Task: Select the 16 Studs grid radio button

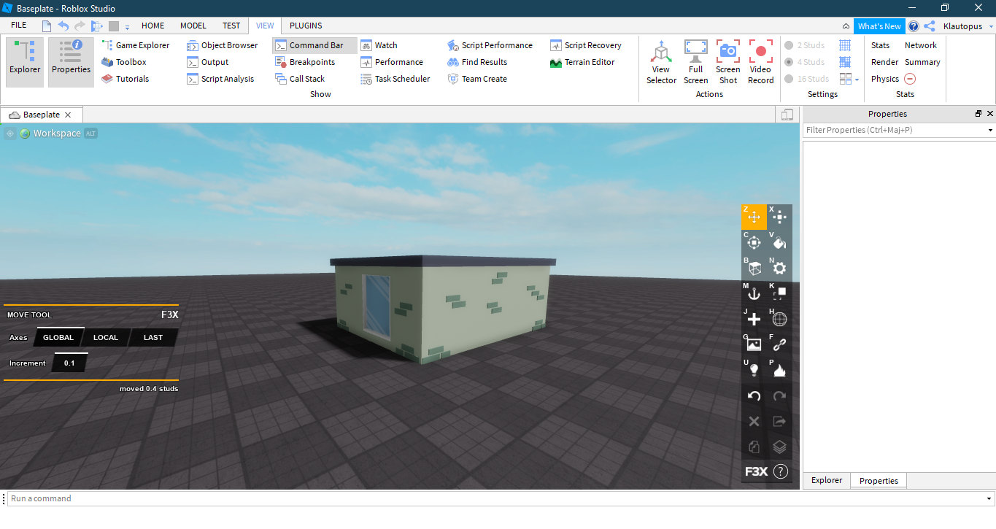Action: coord(789,79)
